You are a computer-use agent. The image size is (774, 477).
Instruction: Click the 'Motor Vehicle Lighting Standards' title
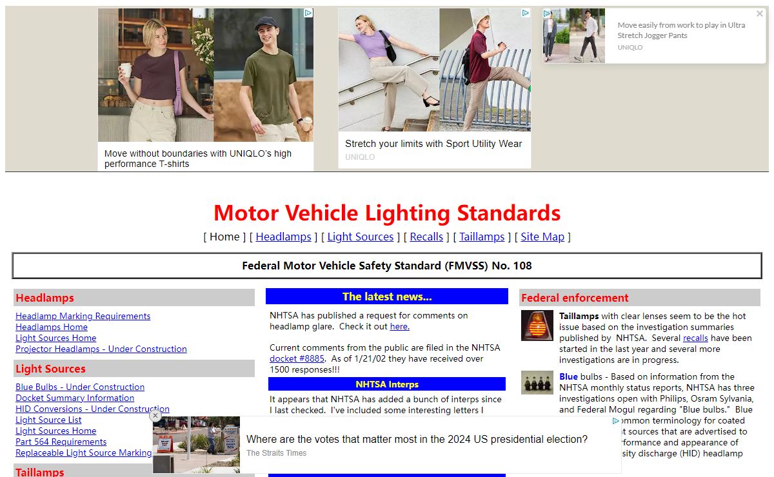pyautogui.click(x=387, y=213)
